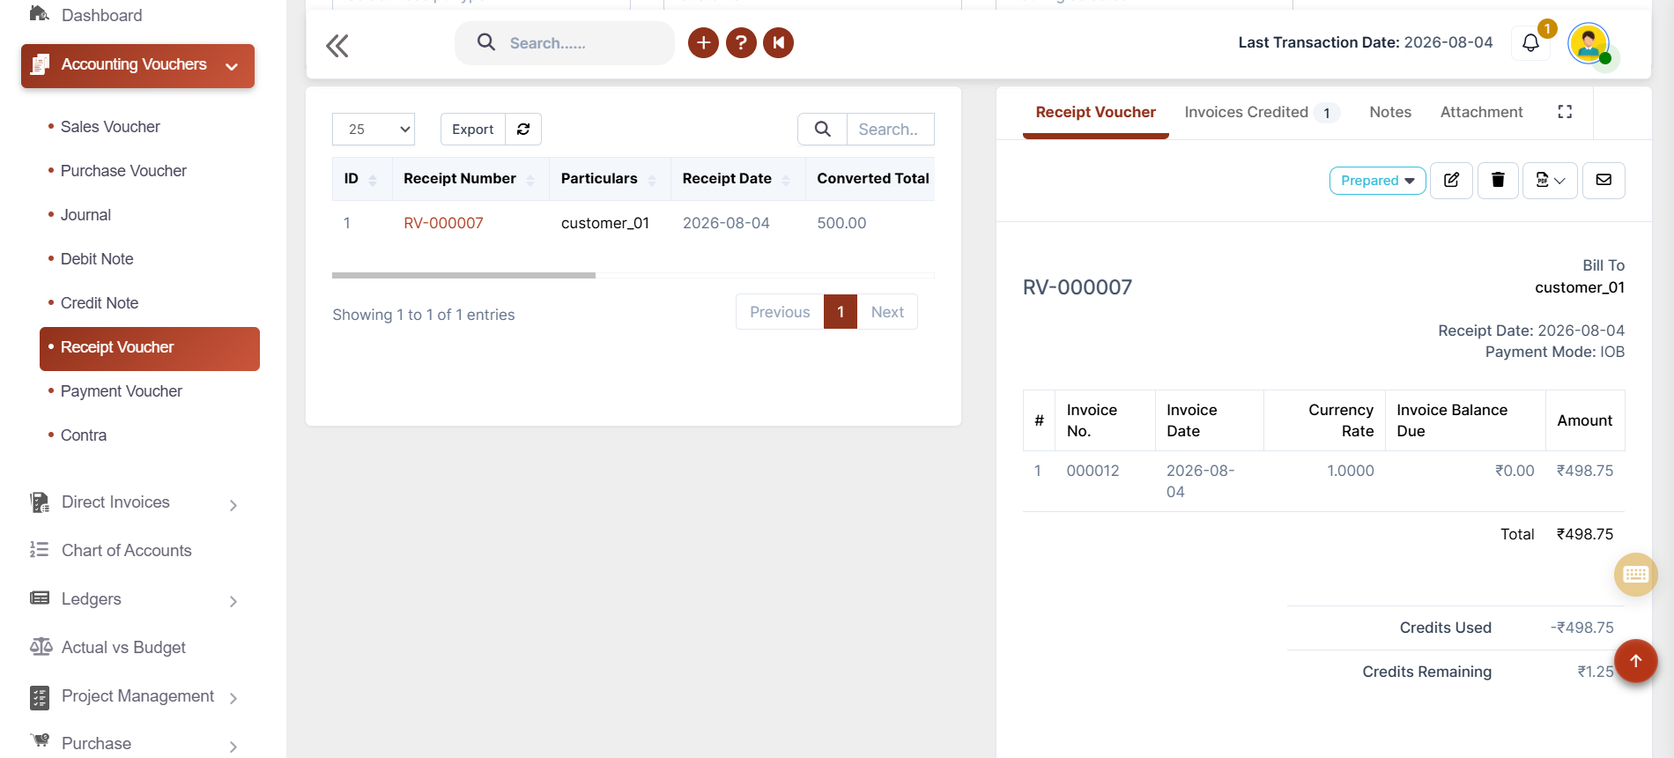Click the refresh icon beside Export
The width and height of the screenshot is (1674, 758).
523,129
